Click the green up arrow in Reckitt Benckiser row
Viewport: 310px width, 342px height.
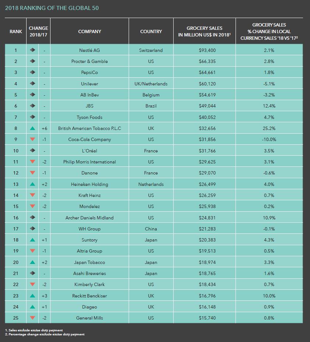(x=32, y=296)
